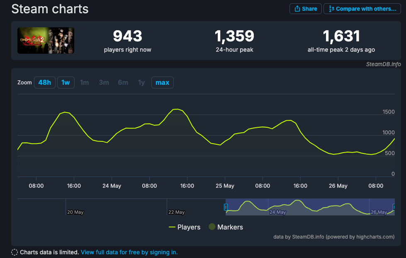Click the 1500 y-axis label
This screenshot has height=258, width=406.
389,112
